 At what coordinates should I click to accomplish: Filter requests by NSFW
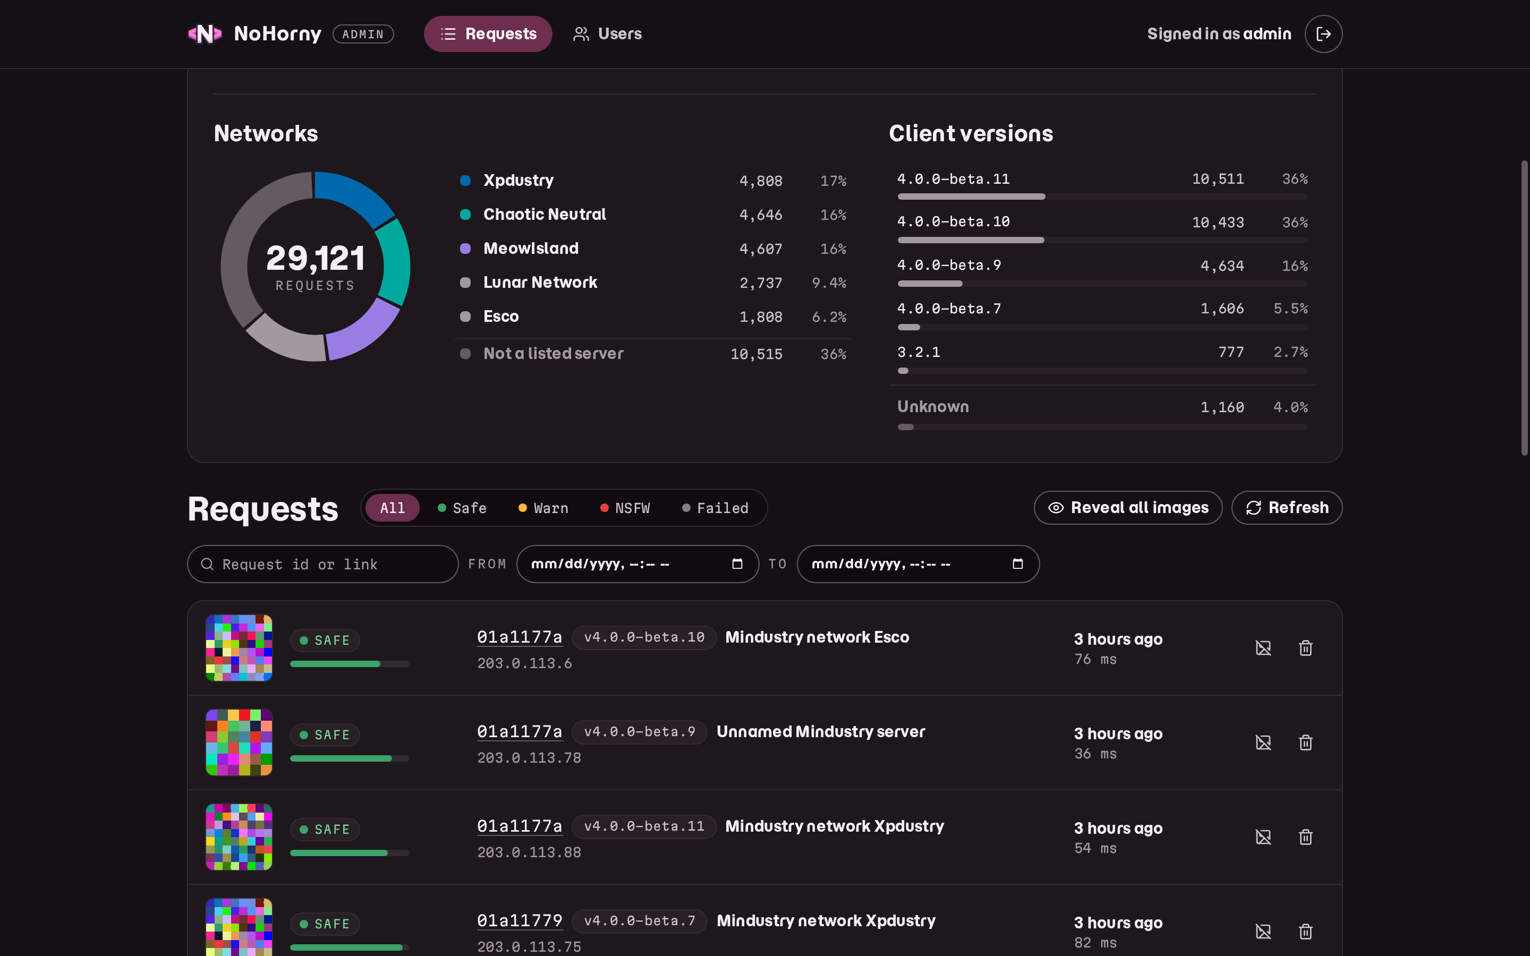click(x=625, y=508)
